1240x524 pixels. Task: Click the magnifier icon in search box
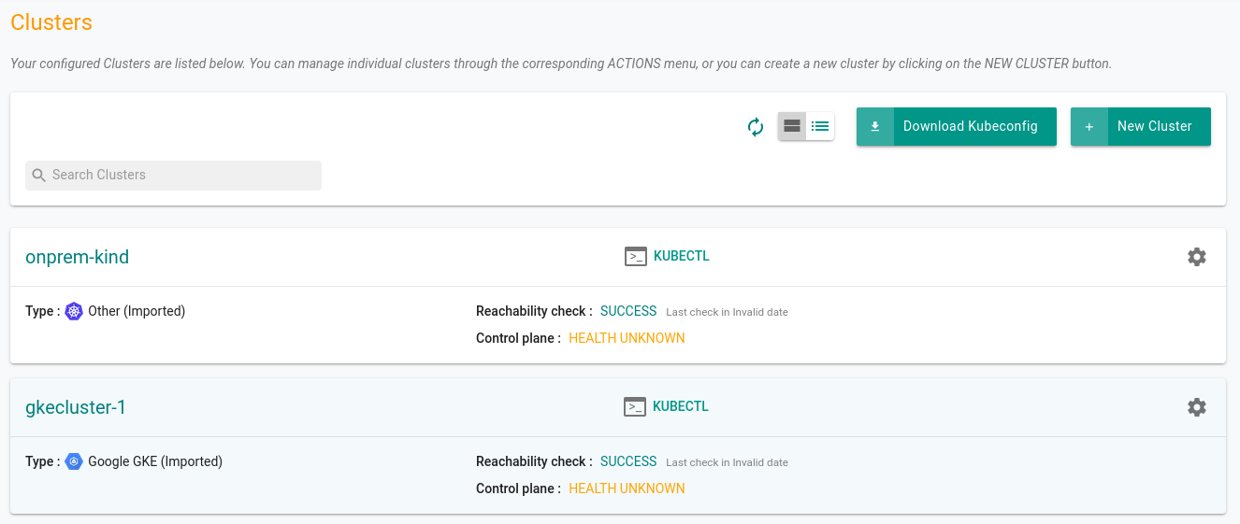click(x=39, y=175)
